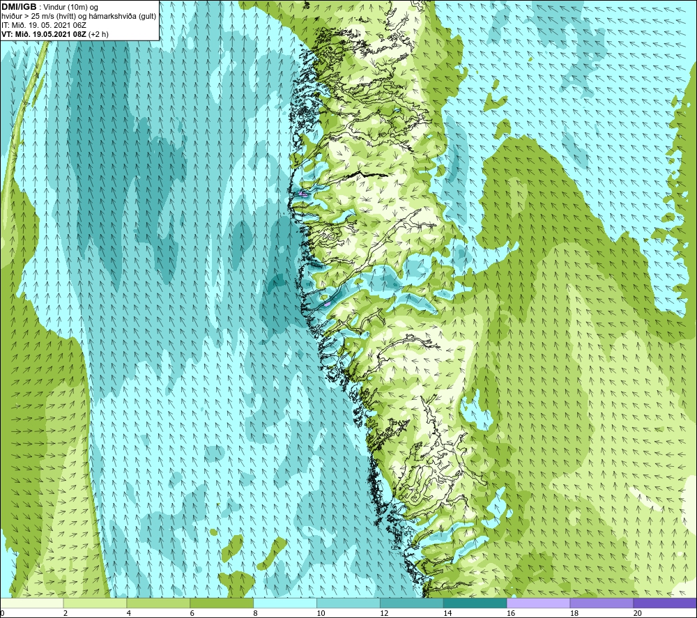Select the 0–2 m/s pale yellow swatch
This screenshot has height=618, width=697.
(x=32, y=603)
